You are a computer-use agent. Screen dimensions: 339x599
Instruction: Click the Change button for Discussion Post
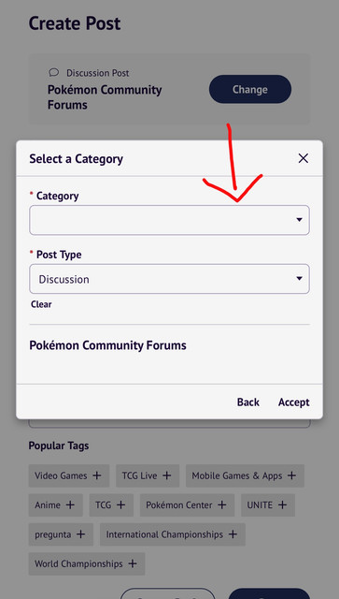click(x=250, y=89)
